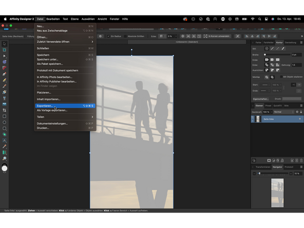The height and width of the screenshot is (228, 304).
Task: Open the Apple menu
Action: [5, 19]
